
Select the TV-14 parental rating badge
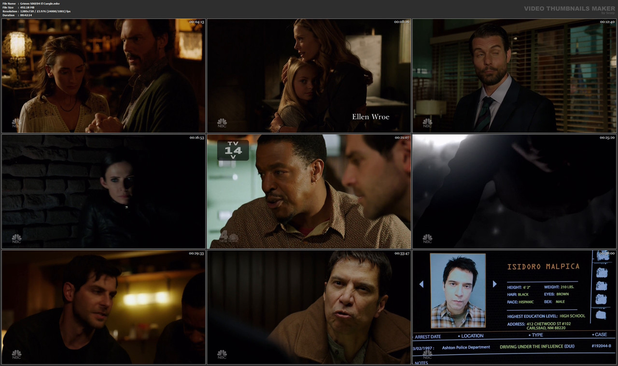coord(233,150)
